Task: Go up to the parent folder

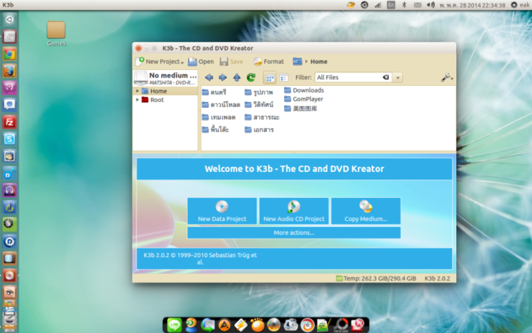Action: pos(237,77)
